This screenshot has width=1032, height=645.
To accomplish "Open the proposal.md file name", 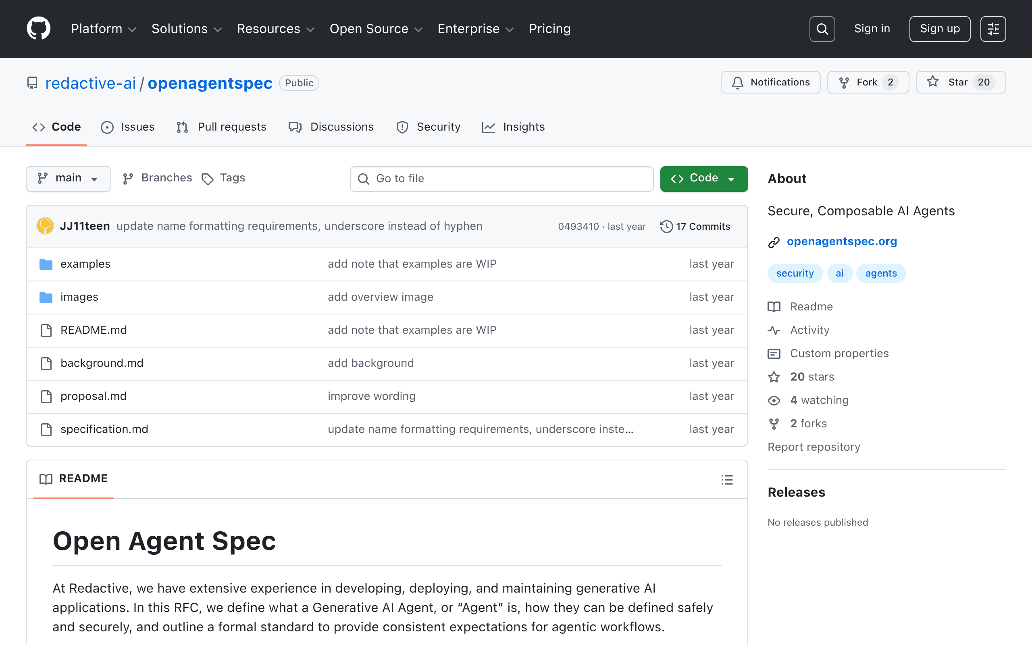I will tap(94, 396).
